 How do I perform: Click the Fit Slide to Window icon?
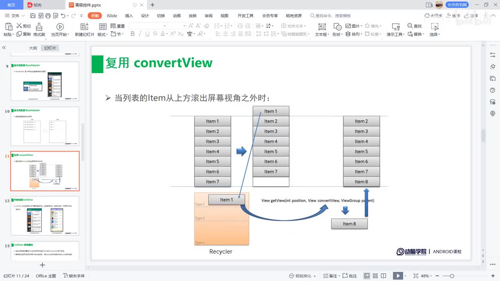tap(416, 276)
